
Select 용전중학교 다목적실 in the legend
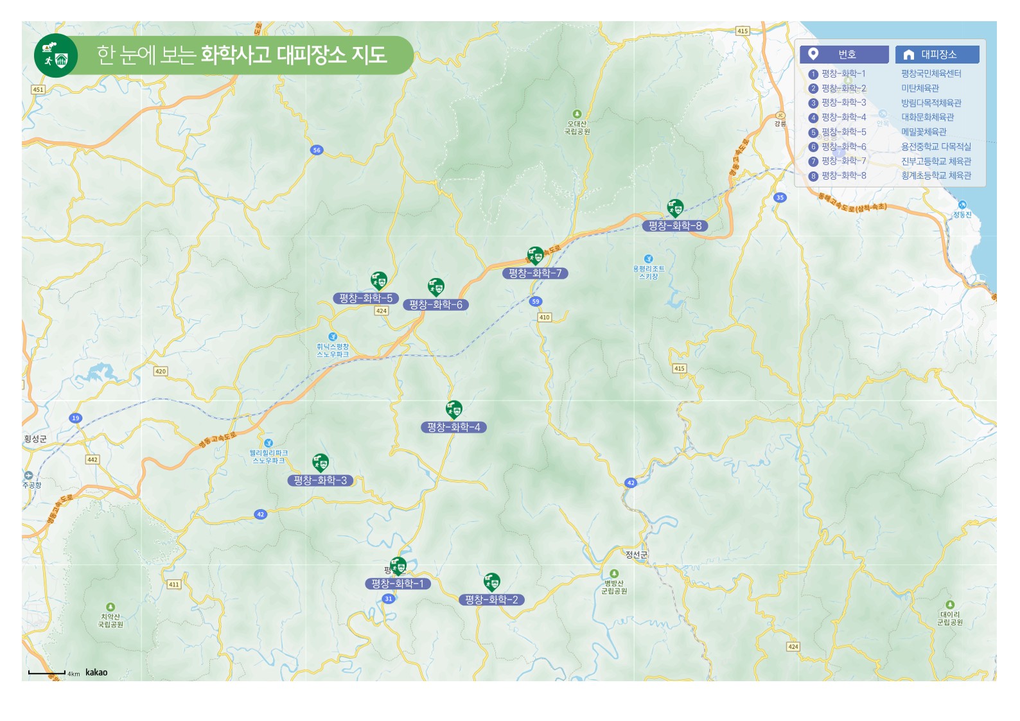(x=936, y=146)
